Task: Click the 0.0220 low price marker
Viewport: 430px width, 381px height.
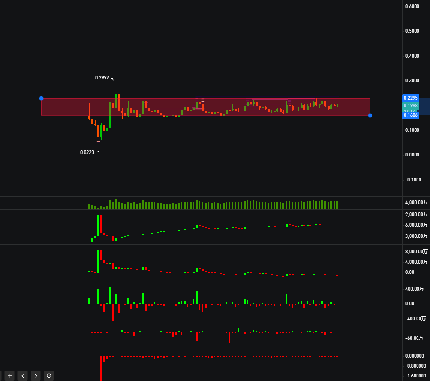Action: click(x=87, y=152)
